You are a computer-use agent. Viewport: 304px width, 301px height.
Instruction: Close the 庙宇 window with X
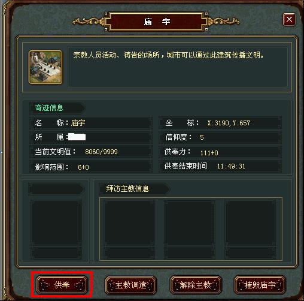click(289, 20)
